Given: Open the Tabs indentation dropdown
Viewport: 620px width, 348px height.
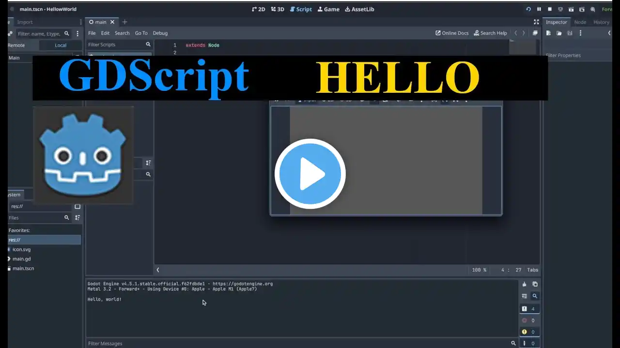Looking at the screenshot, I should (x=533, y=270).
